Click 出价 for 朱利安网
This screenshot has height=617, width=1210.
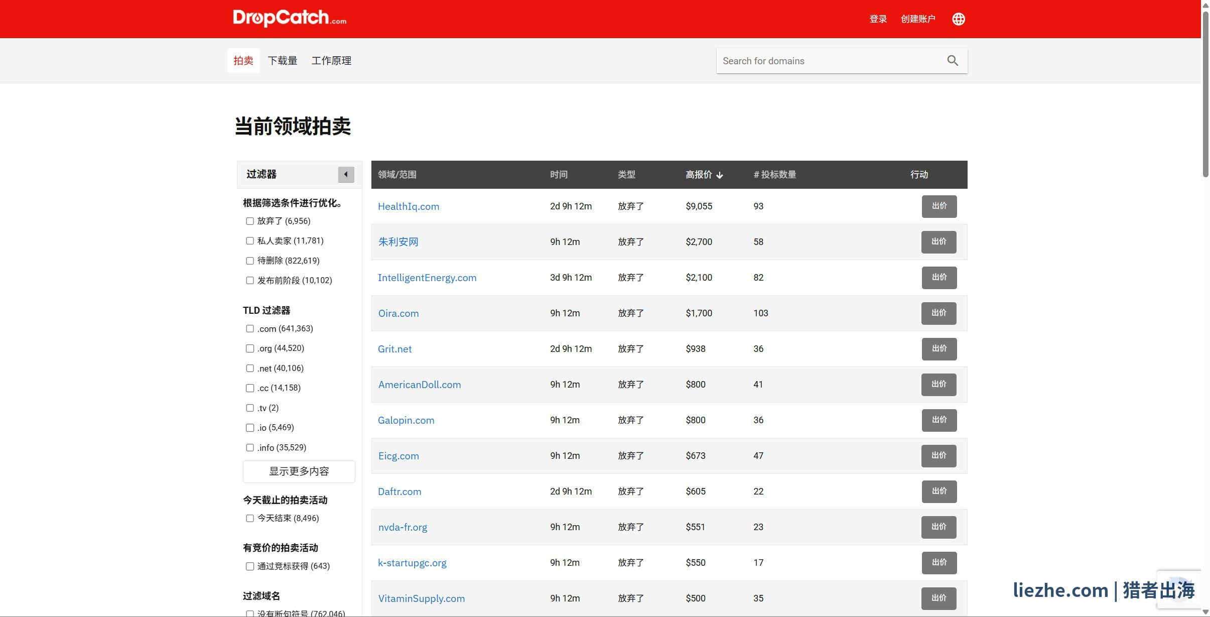click(x=939, y=242)
